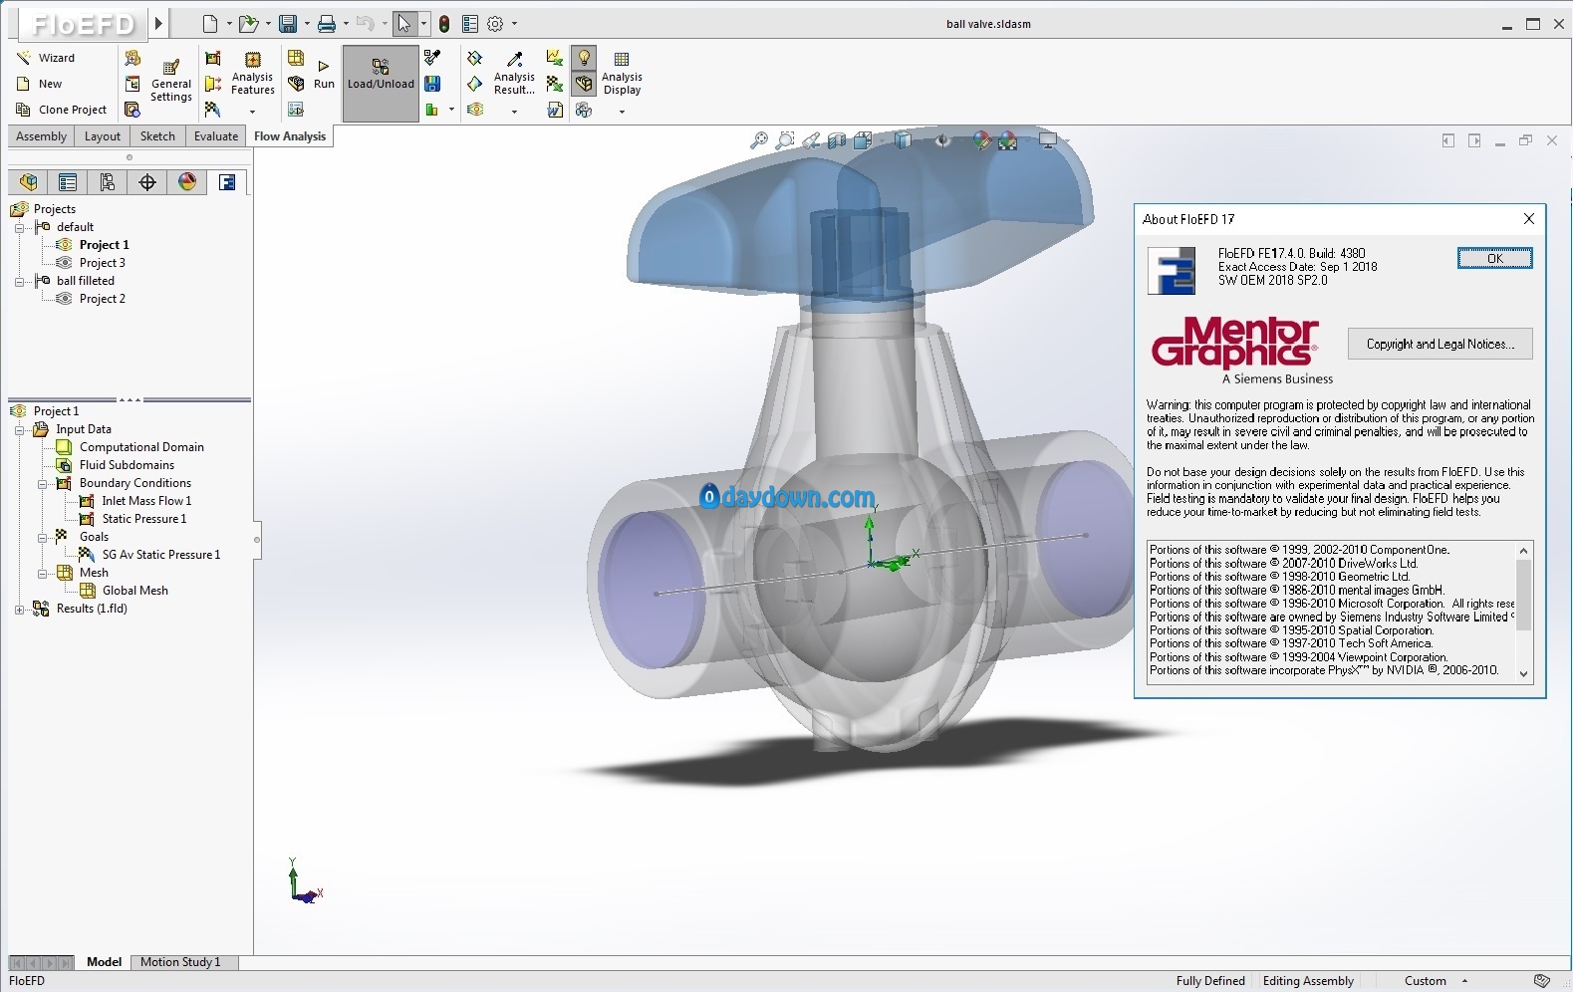Click the flow trajectories icon in the ribbon
This screenshot has height=992, width=1573.
click(x=475, y=110)
